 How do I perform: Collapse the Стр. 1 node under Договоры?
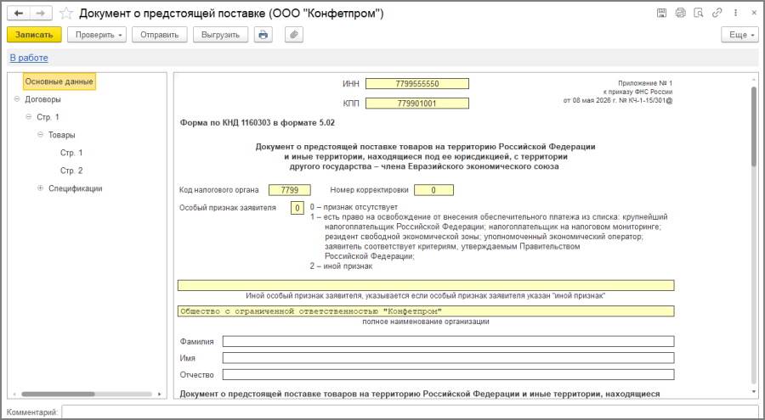click(x=28, y=117)
